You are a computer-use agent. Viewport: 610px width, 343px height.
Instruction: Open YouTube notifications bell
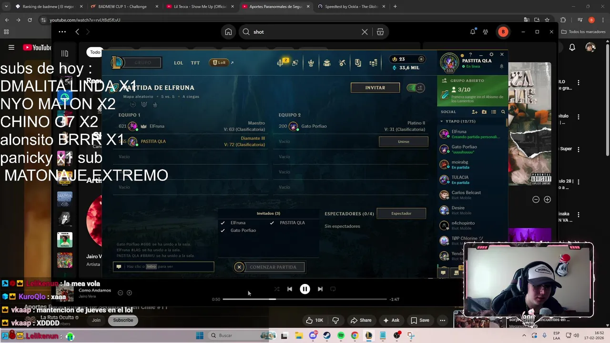(572, 47)
